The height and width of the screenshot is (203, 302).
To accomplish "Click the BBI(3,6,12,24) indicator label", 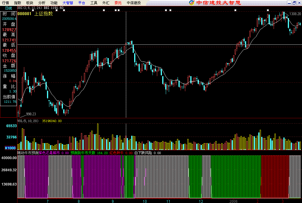I will (x=30, y=8).
